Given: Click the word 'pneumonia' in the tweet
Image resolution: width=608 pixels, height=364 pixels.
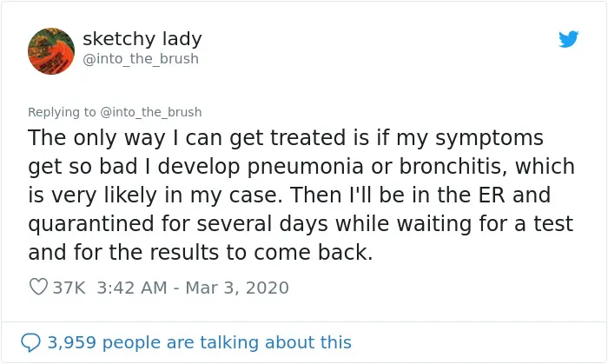Looking at the screenshot, I should tap(305, 167).
